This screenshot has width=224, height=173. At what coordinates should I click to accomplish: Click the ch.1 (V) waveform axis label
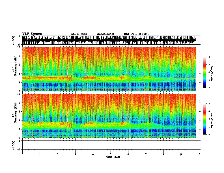14,40
